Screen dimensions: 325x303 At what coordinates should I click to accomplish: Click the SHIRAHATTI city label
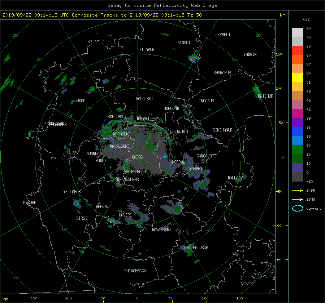pyautogui.click(x=135, y=171)
